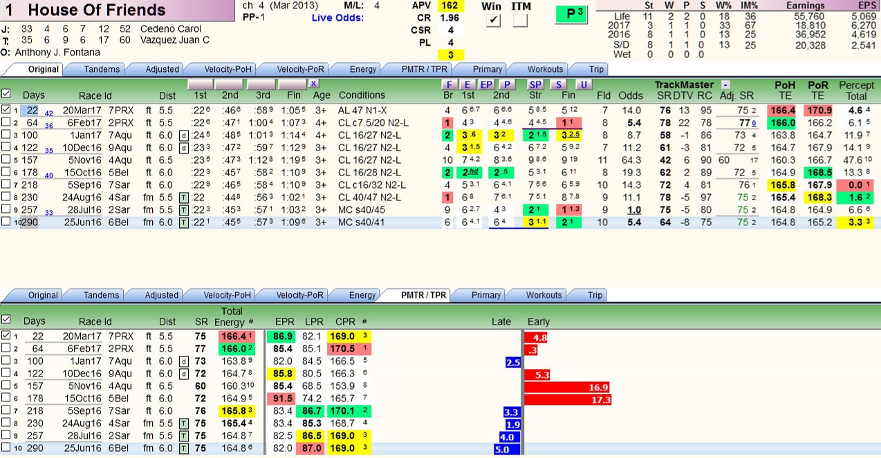Click the d marker on 1Jan17 row, PMTR/TPR grid
The height and width of the screenshot is (458, 881).
pos(183,361)
